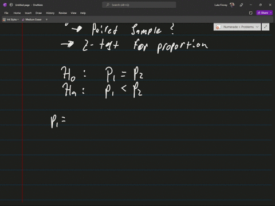Viewport: 275px width, 206px height.
Task: Switch to the Draw tab
Action: coord(38,13)
